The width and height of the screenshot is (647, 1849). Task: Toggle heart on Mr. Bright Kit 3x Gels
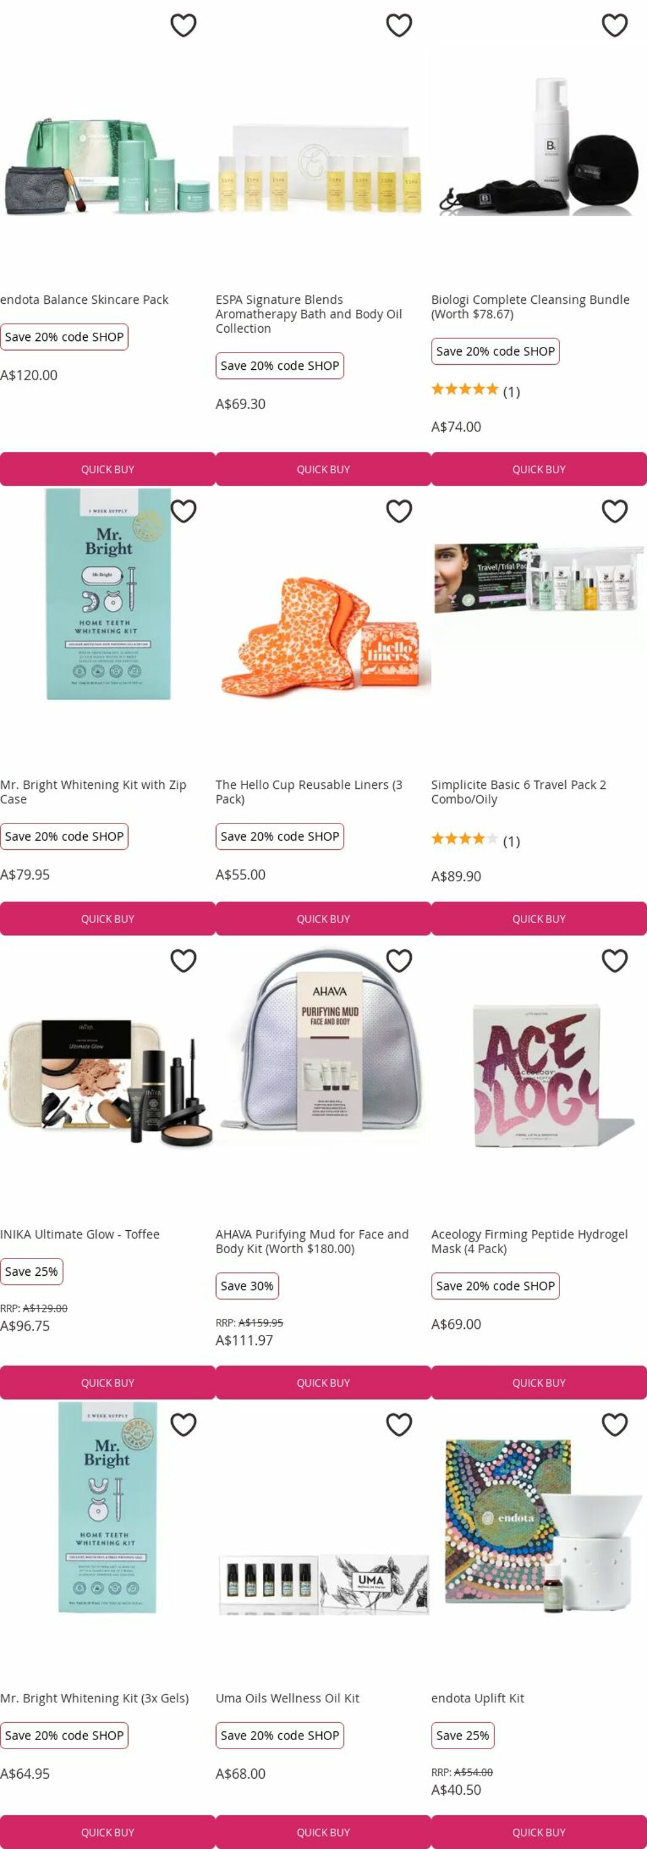[183, 1424]
